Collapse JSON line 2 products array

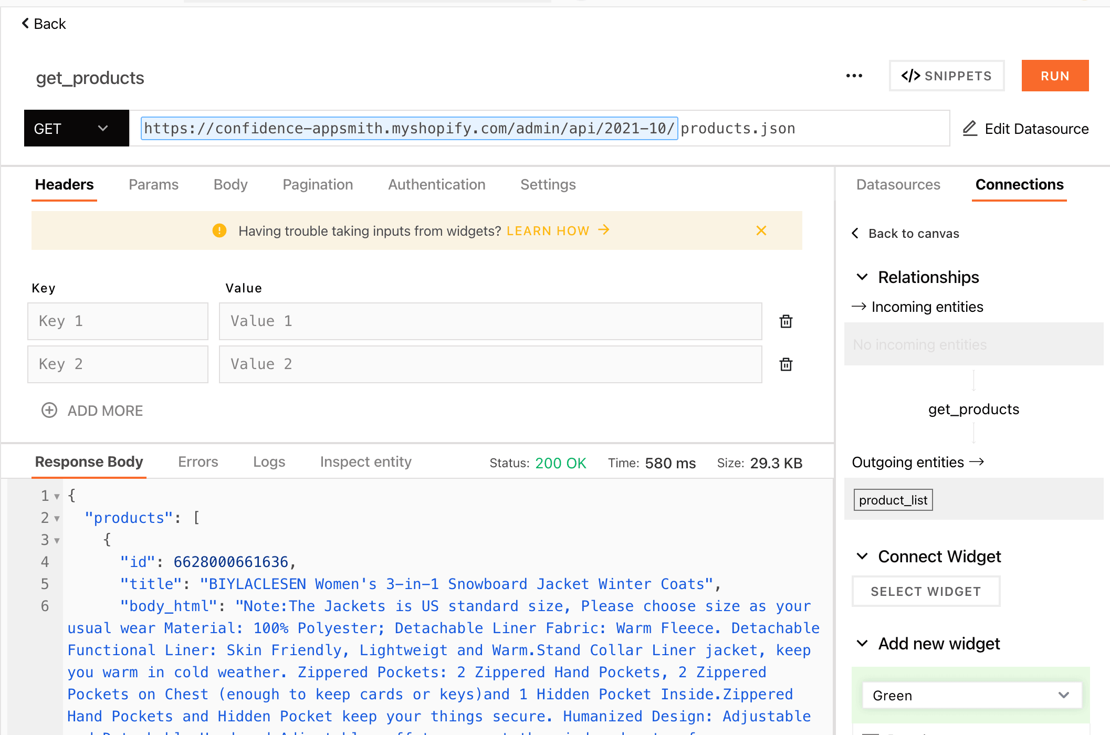(x=57, y=519)
